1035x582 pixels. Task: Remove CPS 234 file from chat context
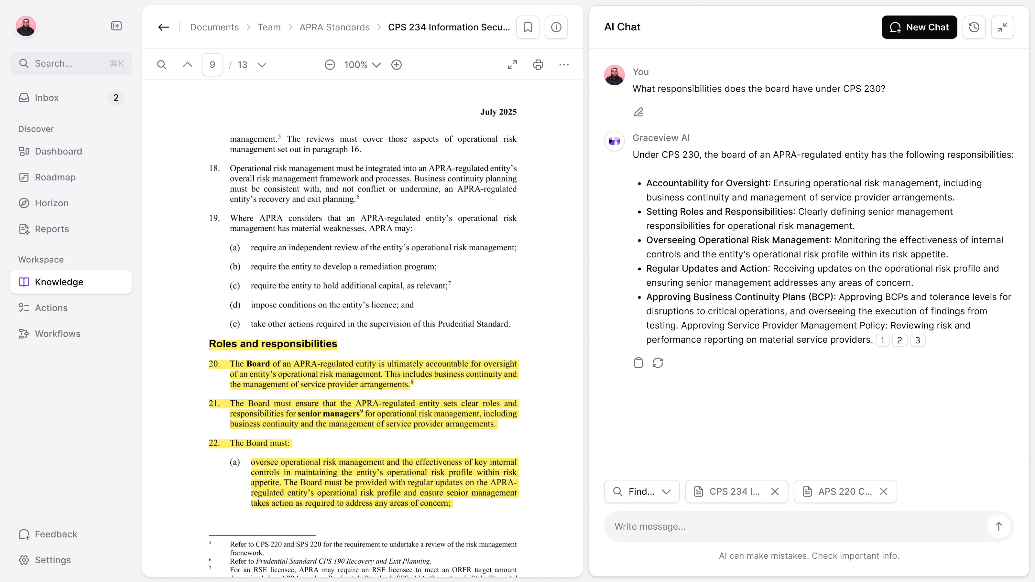pos(775,491)
